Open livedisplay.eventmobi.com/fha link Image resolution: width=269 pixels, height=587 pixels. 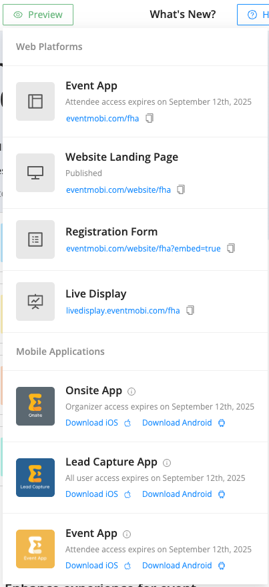[123, 311]
